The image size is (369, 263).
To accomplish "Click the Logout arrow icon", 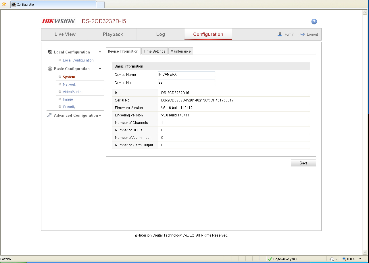I will [x=303, y=34].
